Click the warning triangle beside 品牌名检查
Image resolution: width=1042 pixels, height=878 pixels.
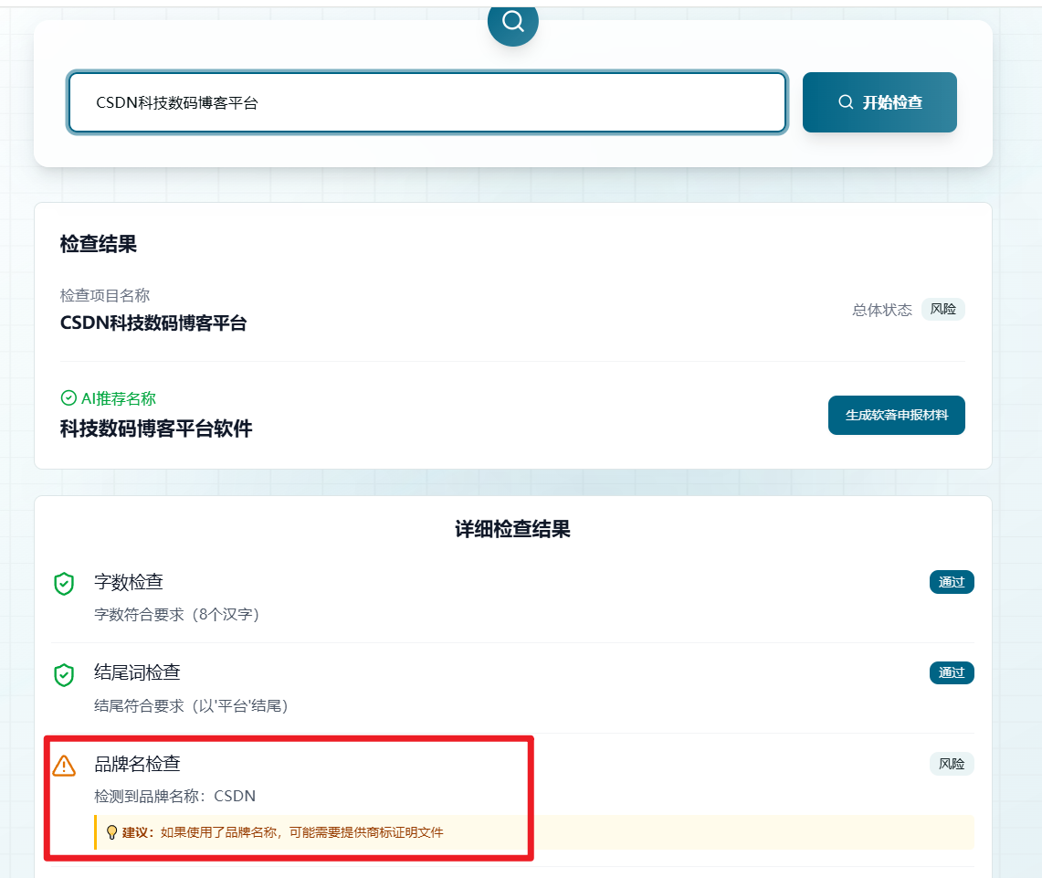click(x=64, y=766)
